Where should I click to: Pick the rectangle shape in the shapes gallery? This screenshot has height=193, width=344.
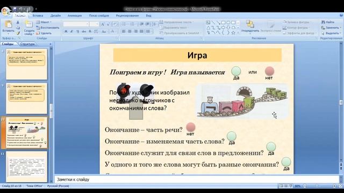[x=224, y=23]
